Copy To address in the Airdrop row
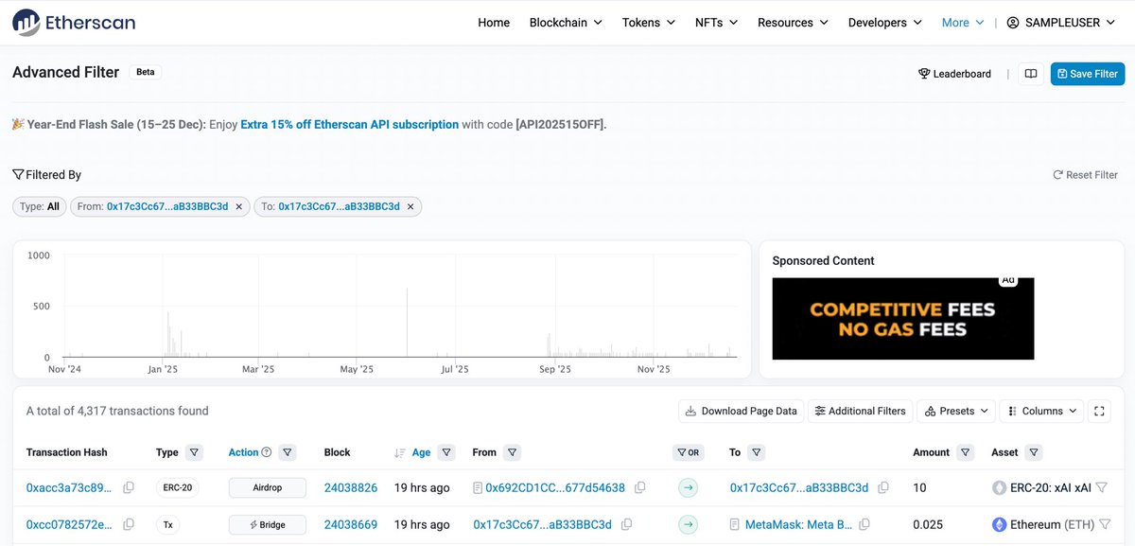Image resolution: width=1135 pixels, height=546 pixels. pos(883,487)
